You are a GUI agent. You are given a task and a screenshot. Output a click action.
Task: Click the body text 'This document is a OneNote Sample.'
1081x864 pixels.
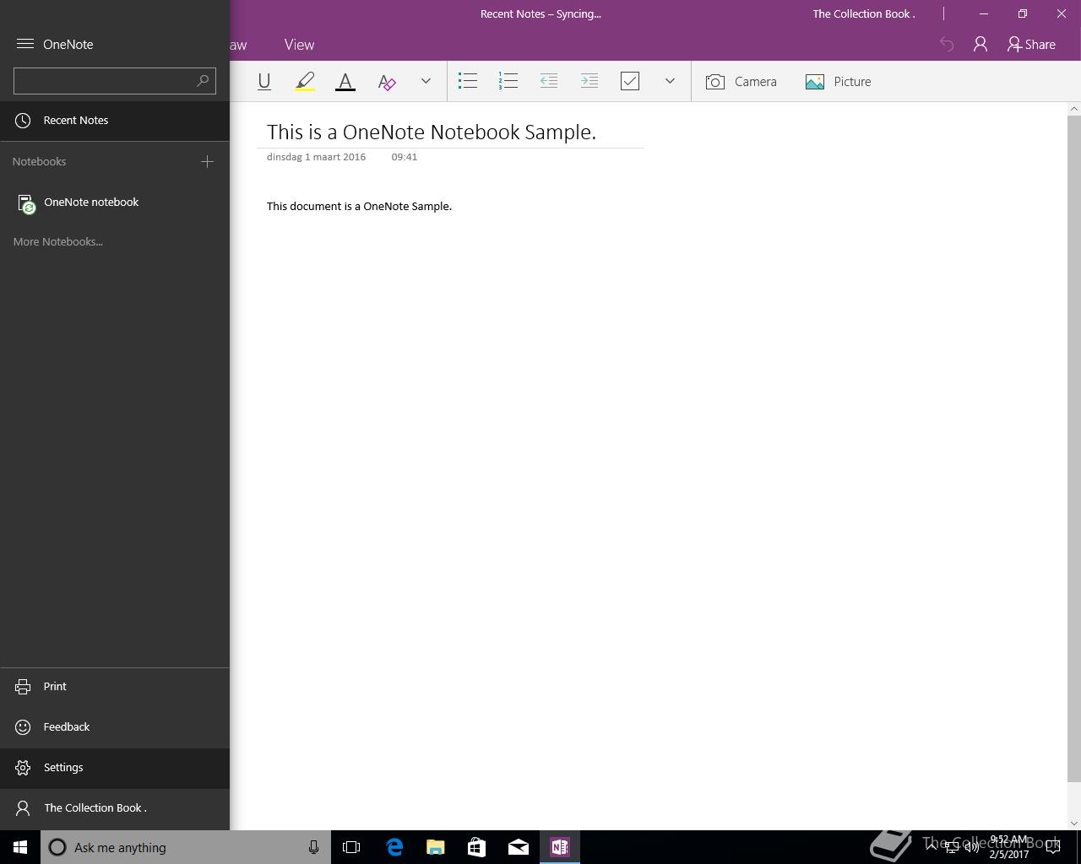click(359, 206)
